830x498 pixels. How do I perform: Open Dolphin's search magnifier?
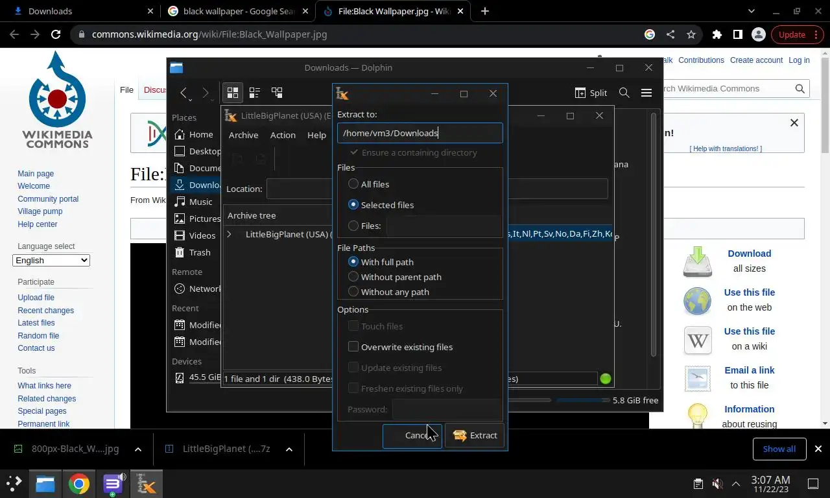[624, 93]
